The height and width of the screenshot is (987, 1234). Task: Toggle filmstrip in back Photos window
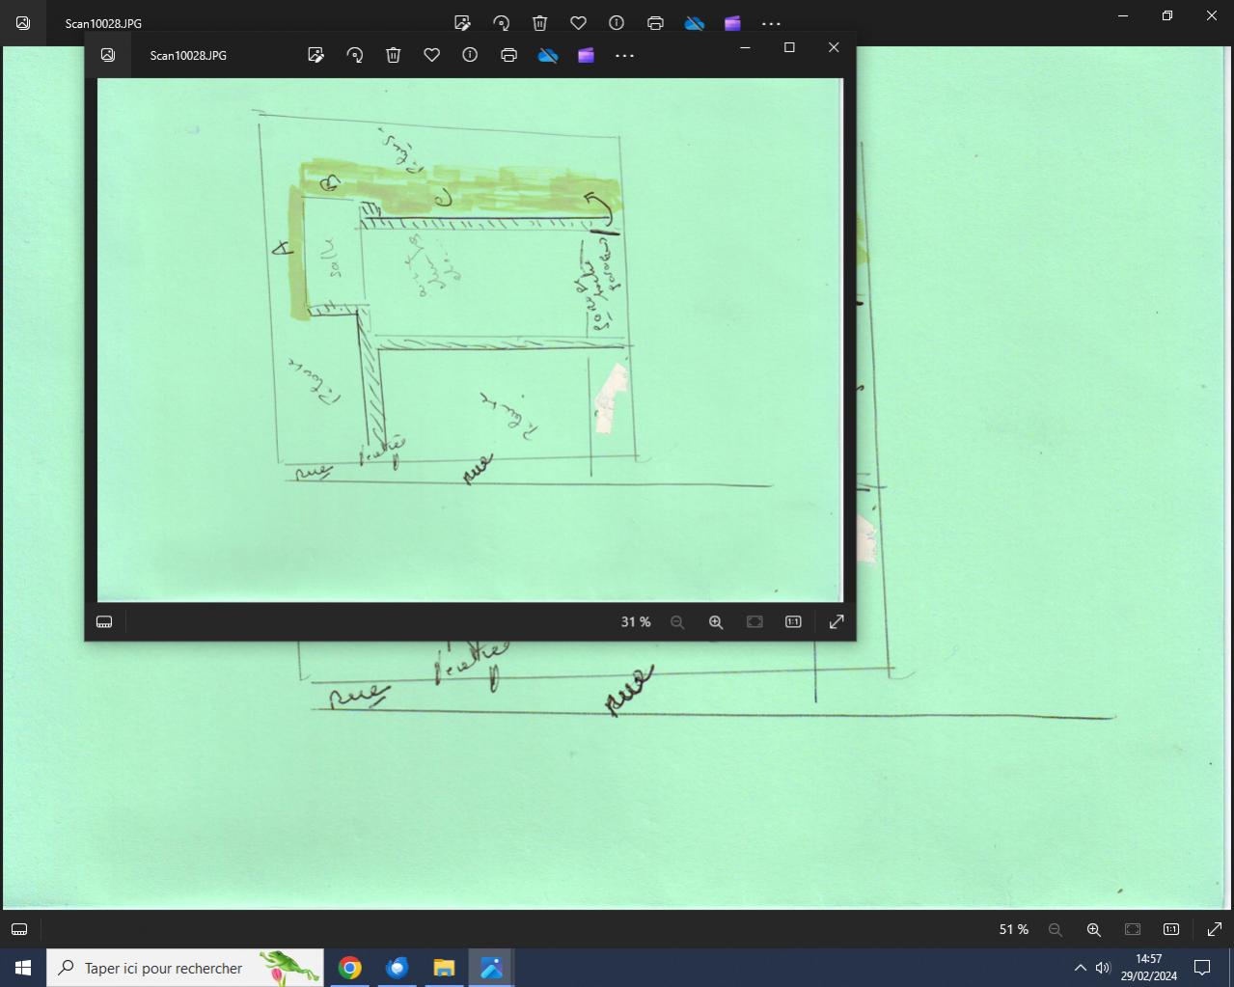coord(19,929)
